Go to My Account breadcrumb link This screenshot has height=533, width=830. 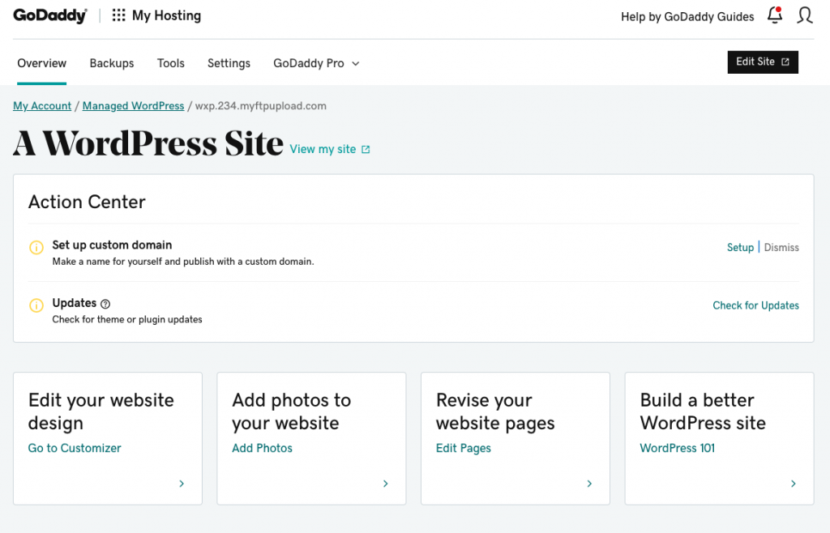point(42,106)
